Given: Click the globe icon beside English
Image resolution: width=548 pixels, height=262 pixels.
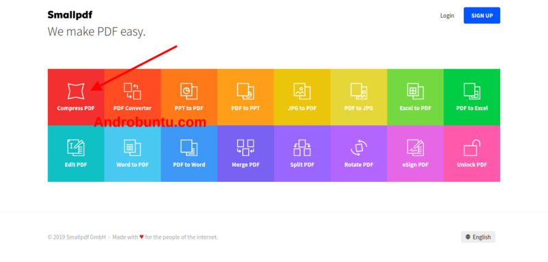Looking at the screenshot, I should 468,237.
